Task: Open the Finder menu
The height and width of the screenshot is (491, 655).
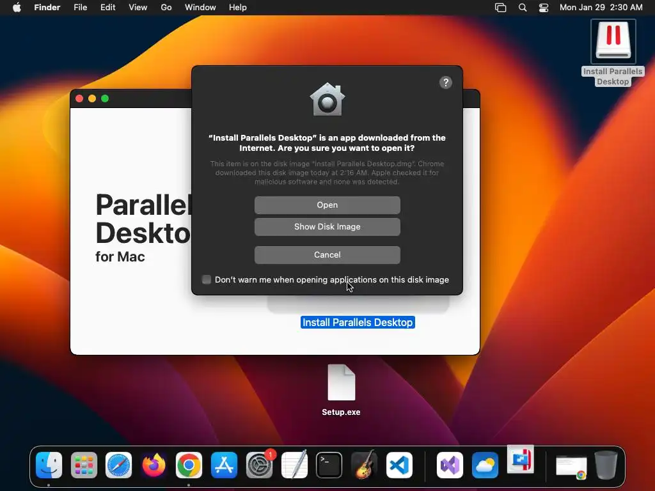Action: pos(47,8)
